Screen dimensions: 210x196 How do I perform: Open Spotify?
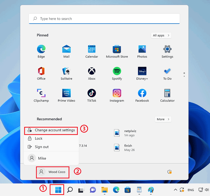117,74
